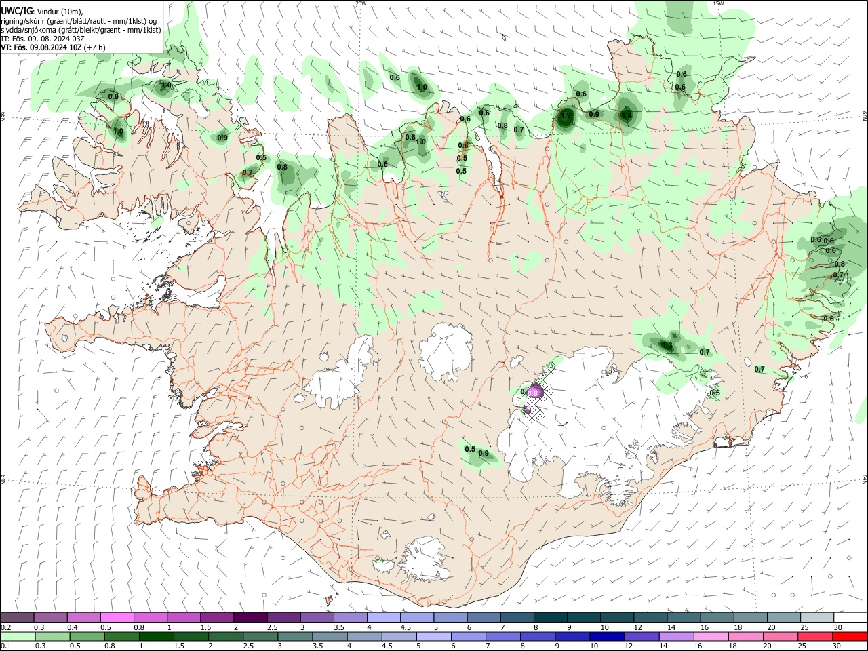868x651 pixels.
Task: Select the dusky purple 0.2 swatch in the snow legend
Action: pos(17,617)
